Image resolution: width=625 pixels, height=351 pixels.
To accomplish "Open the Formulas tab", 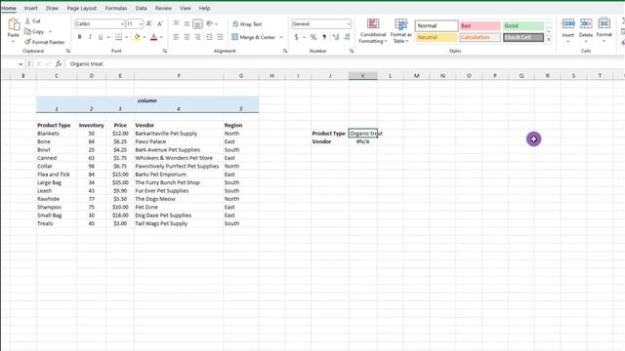I will (116, 8).
